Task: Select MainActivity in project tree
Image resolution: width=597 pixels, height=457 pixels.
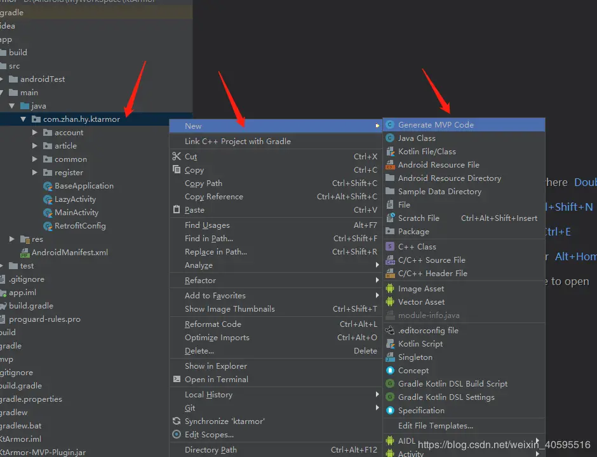Action: tap(76, 213)
